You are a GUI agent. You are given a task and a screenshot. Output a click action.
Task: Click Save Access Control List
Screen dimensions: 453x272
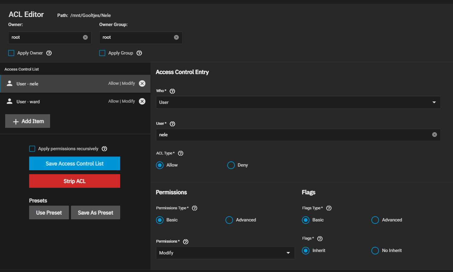coord(75,164)
